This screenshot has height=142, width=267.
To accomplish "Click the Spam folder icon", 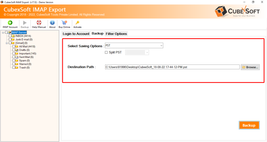I will click(x=17, y=61).
